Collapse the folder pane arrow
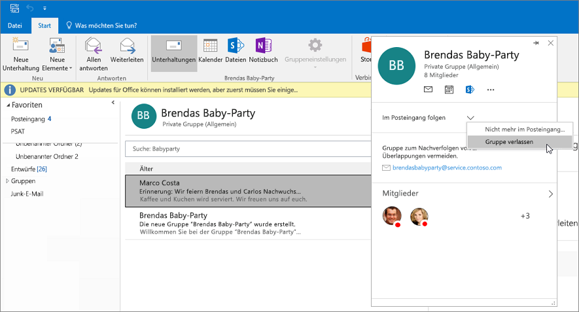 click(113, 102)
